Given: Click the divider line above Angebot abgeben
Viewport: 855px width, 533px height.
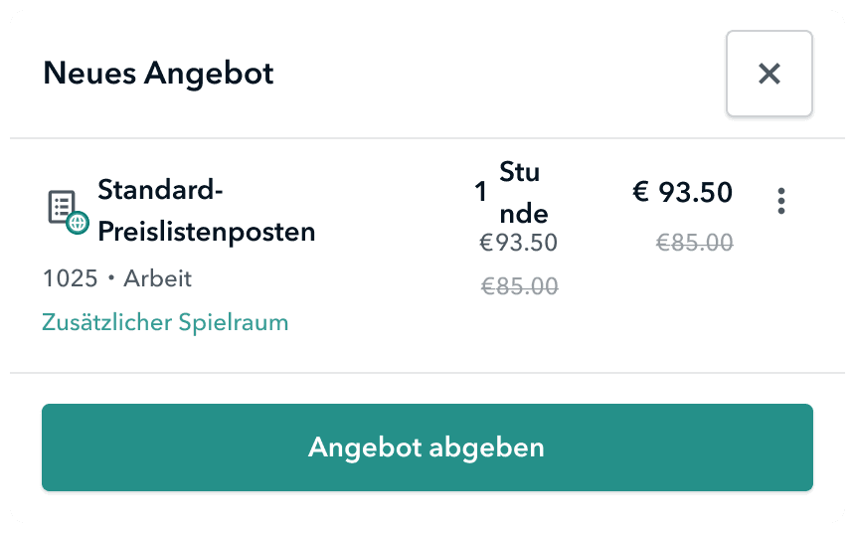Looking at the screenshot, I should click(427, 373).
